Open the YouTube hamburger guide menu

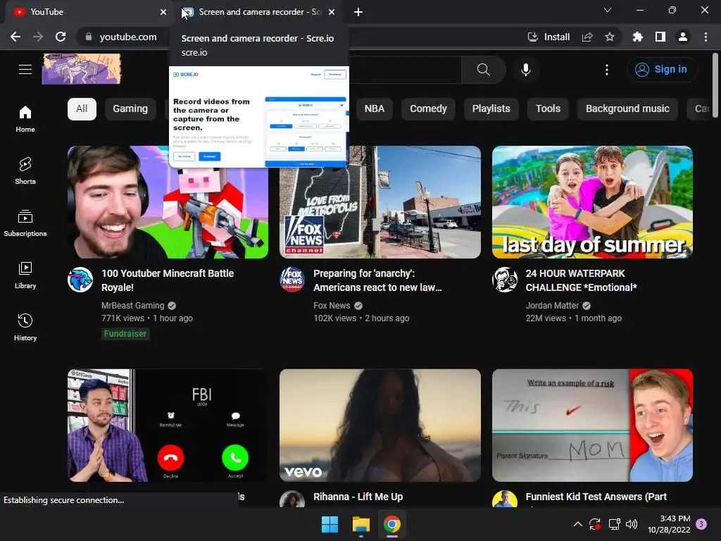coord(25,70)
